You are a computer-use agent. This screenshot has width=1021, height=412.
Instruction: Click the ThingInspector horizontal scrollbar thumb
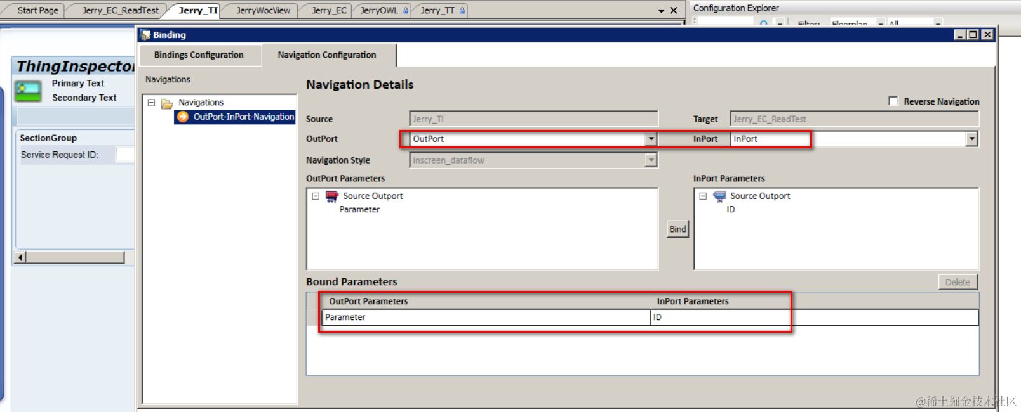tap(75, 257)
